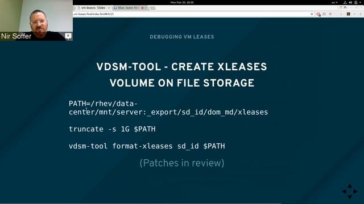Click the chat bubble icon on Nir Soffer's video

[x=68, y=36]
